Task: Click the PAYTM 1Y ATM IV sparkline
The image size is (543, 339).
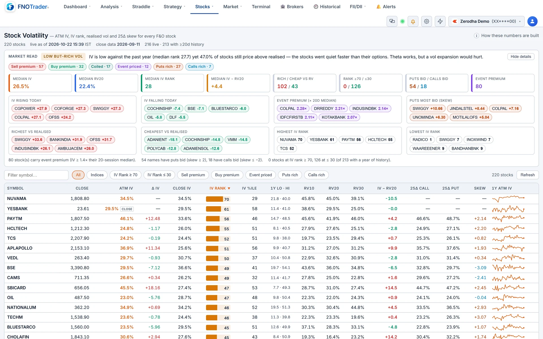Action: [508, 218]
